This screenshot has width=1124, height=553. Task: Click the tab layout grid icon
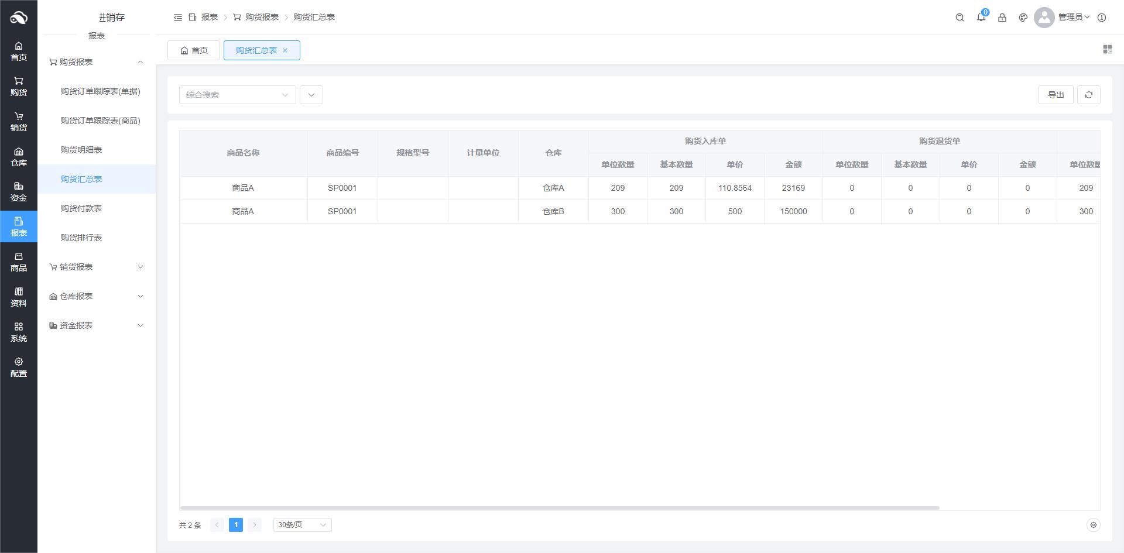[x=1107, y=50]
